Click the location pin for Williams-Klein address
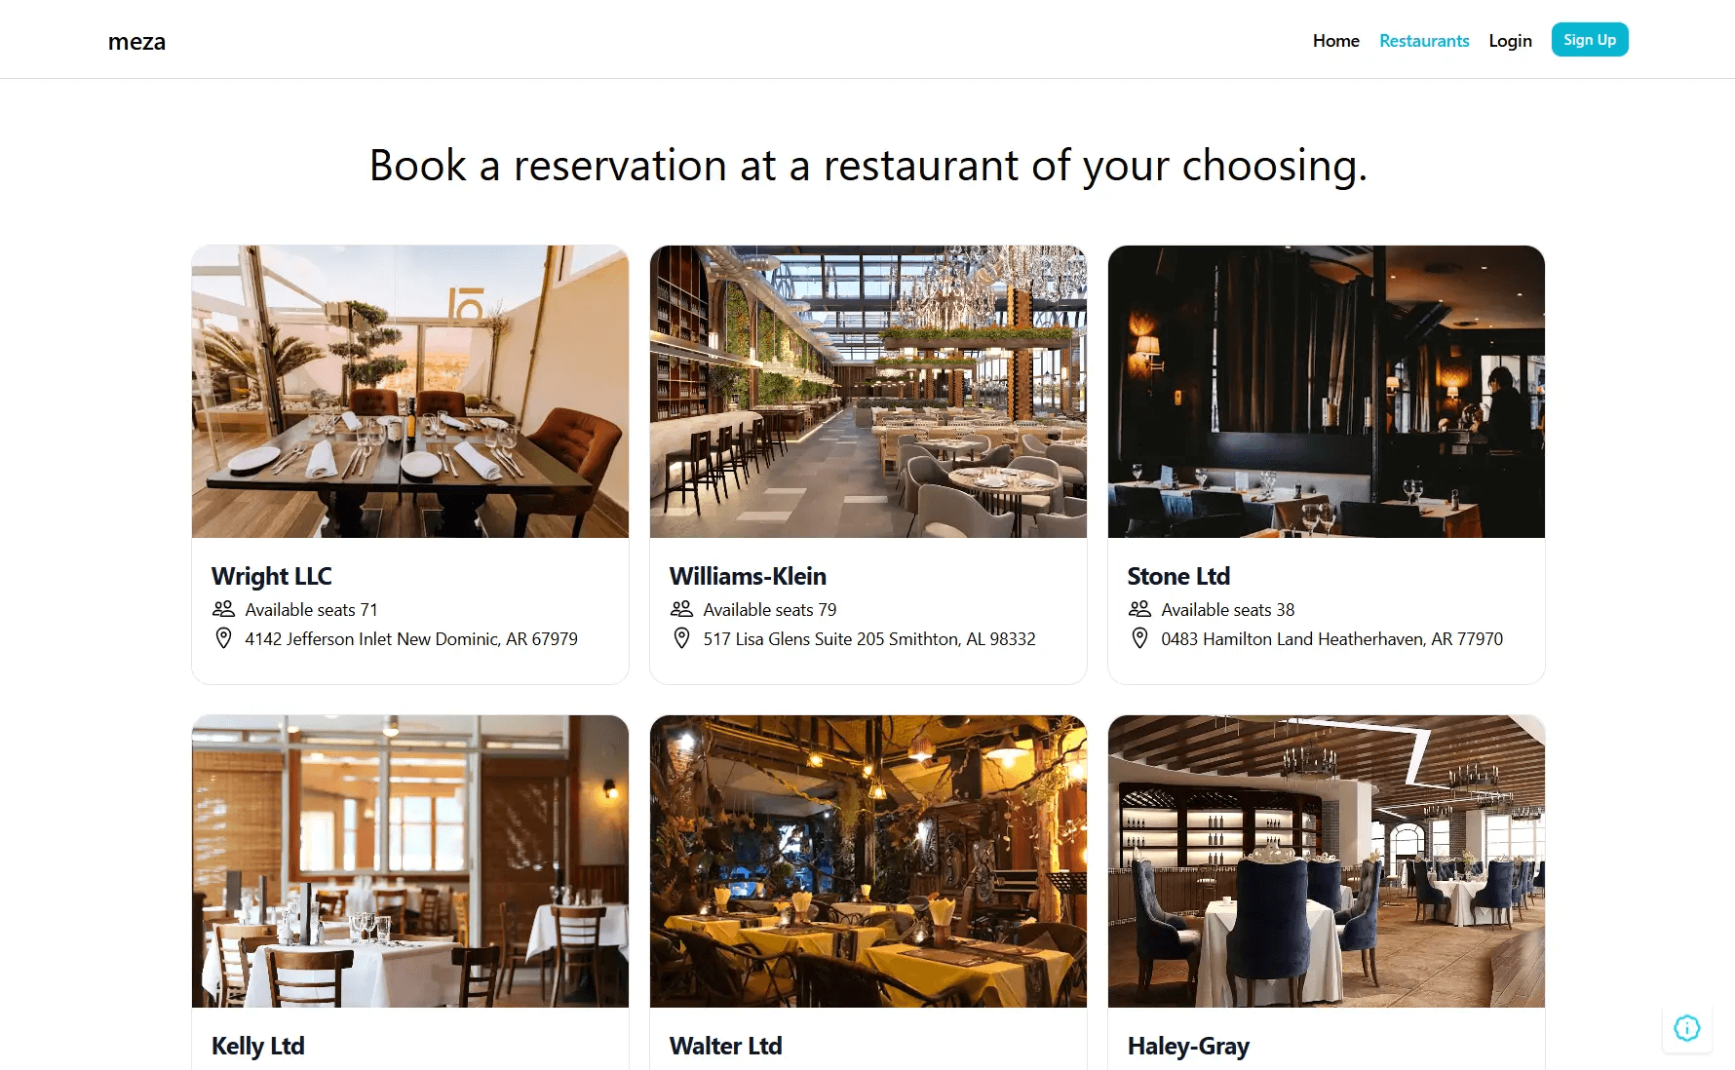 point(681,638)
